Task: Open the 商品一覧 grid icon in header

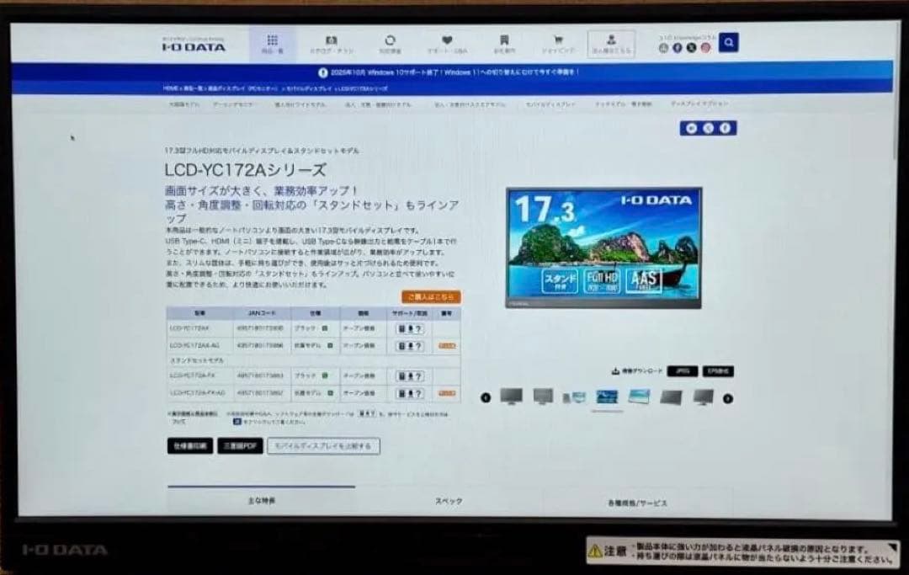Action: (x=272, y=39)
